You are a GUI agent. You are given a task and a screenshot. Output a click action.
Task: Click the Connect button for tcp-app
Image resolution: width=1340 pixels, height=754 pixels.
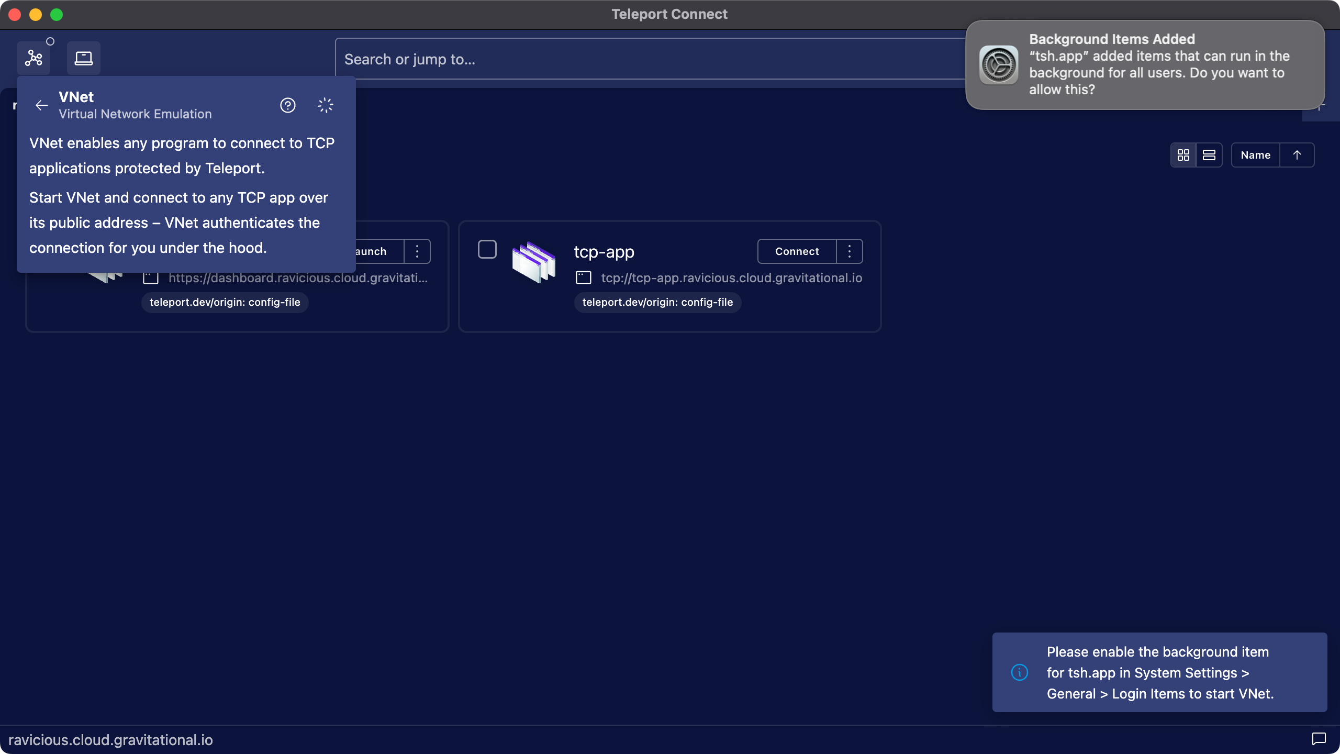click(x=797, y=251)
